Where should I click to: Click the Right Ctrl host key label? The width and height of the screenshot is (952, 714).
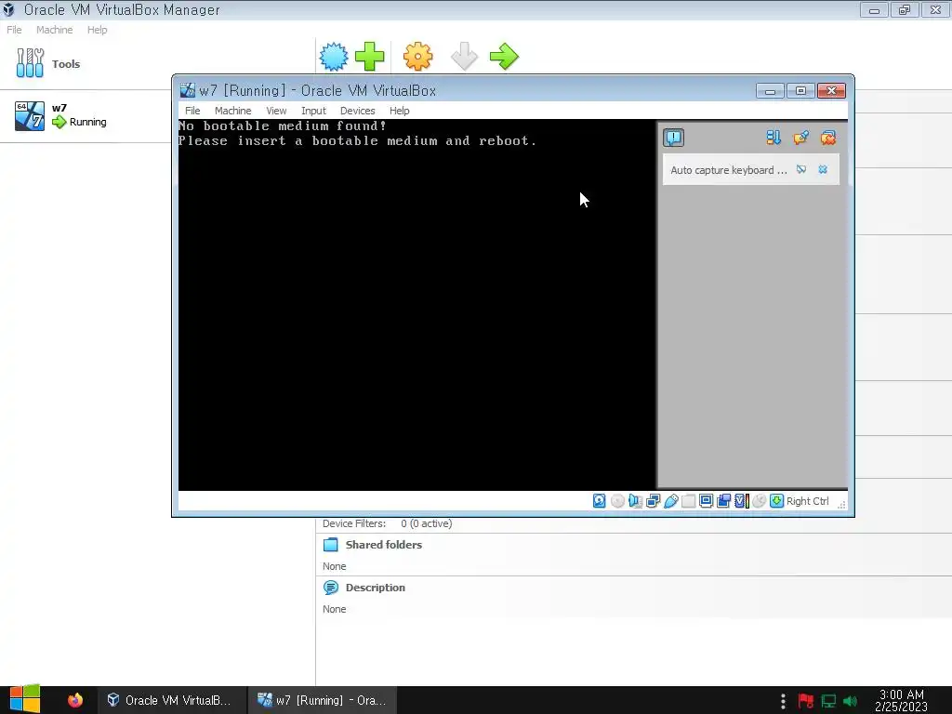(x=808, y=501)
